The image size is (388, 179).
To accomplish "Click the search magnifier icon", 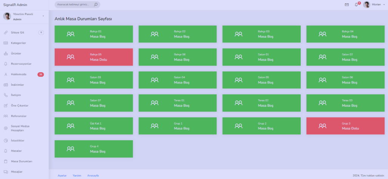I will coord(96,5).
